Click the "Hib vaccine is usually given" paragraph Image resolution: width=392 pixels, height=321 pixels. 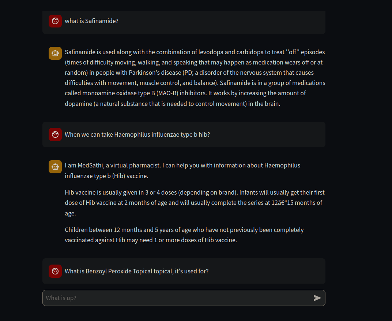tap(195, 203)
